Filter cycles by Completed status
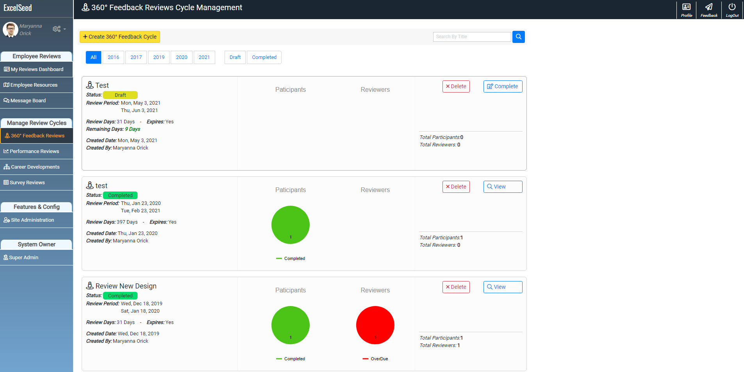Screen dimensions: 744x372 coord(264,57)
